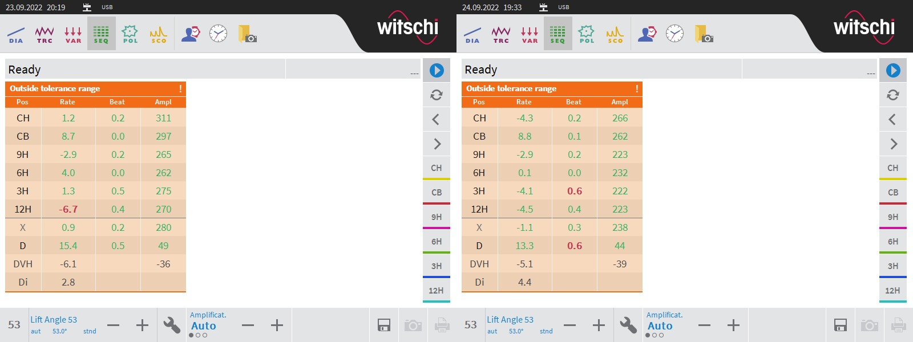Switch to VAR mode in right screen
The image size is (913, 342).
click(x=530, y=34)
